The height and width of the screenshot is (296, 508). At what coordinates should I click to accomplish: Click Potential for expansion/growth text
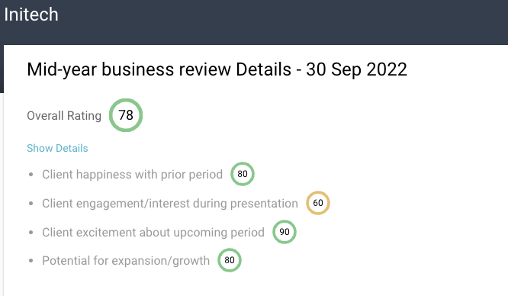[126, 261]
